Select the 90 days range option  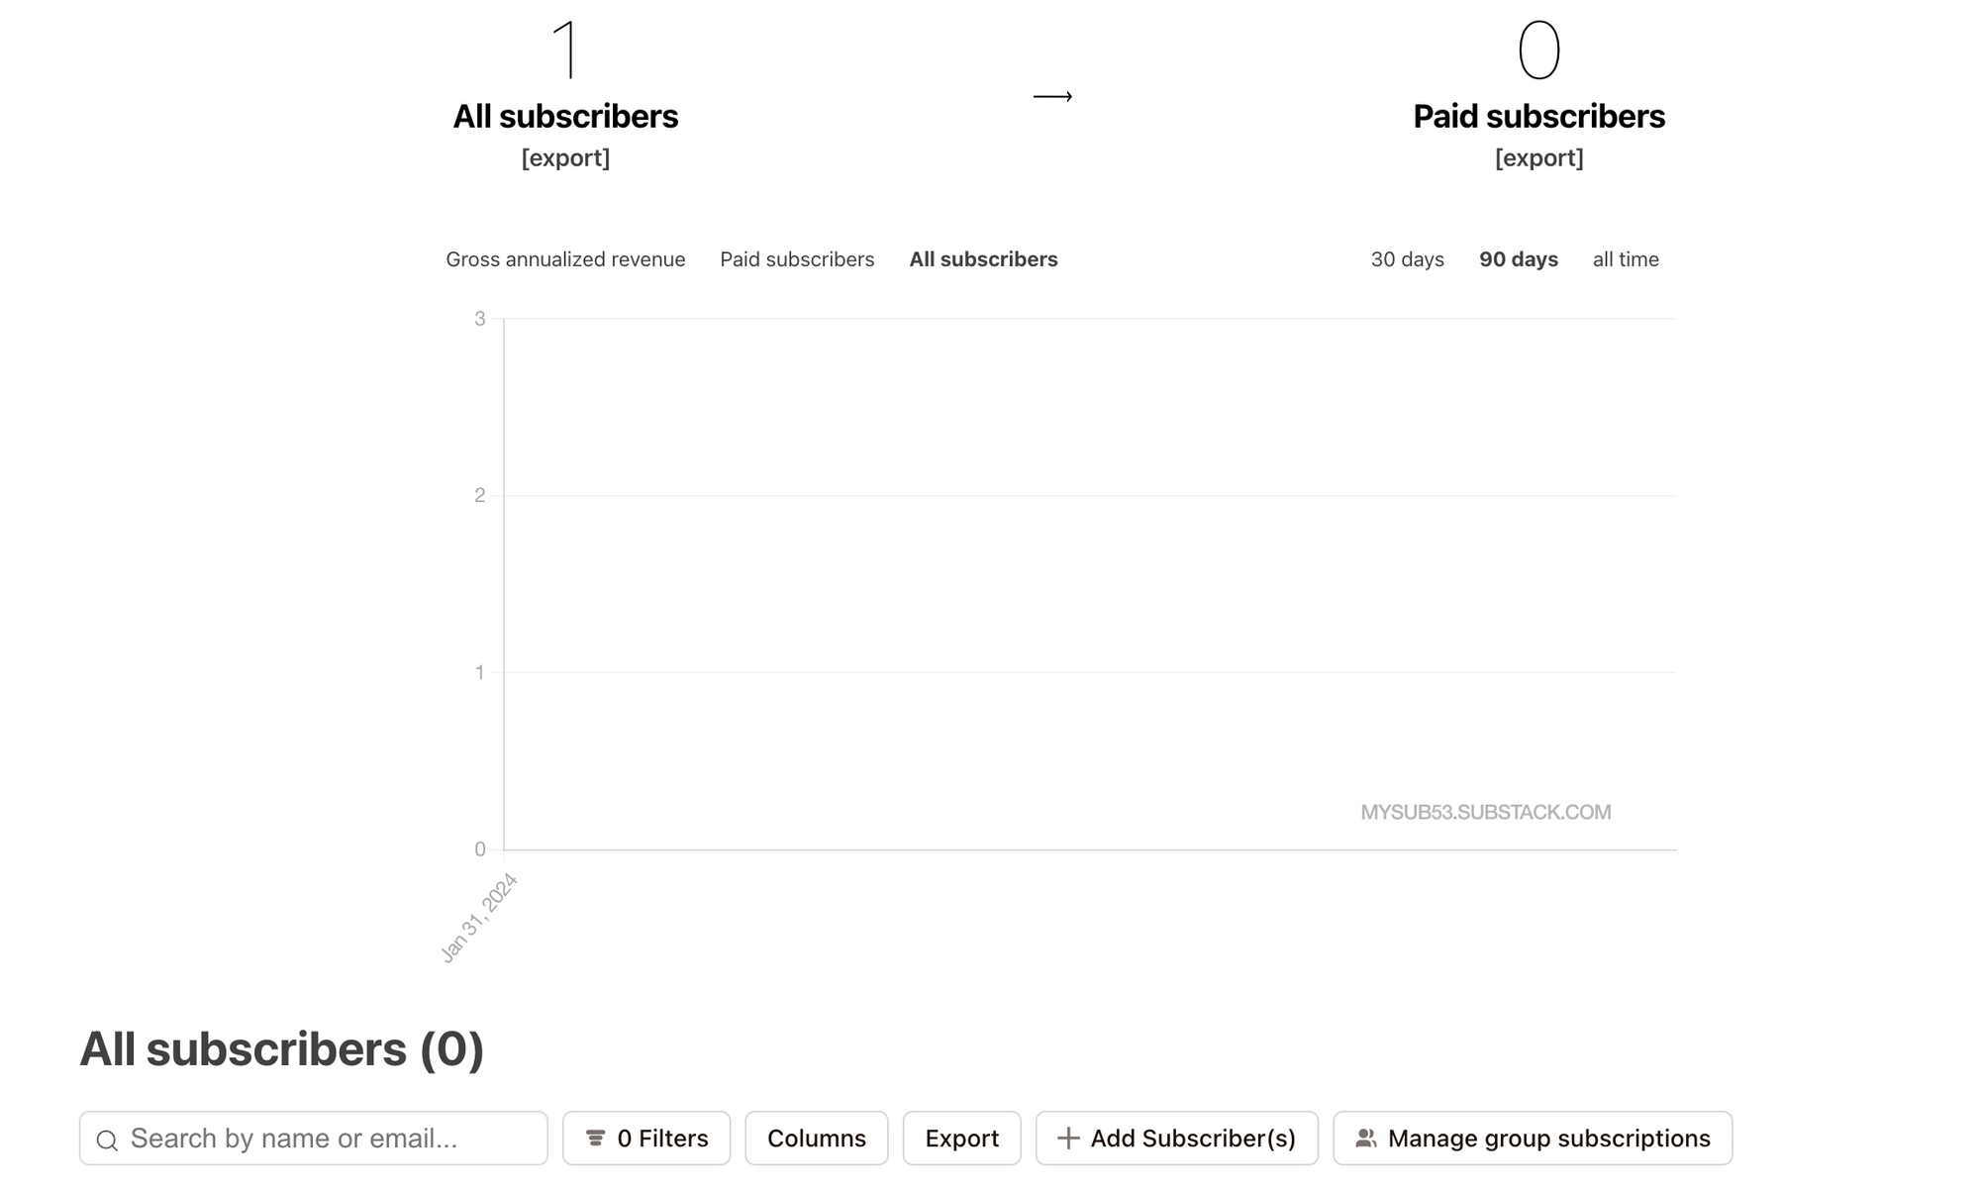(1519, 258)
